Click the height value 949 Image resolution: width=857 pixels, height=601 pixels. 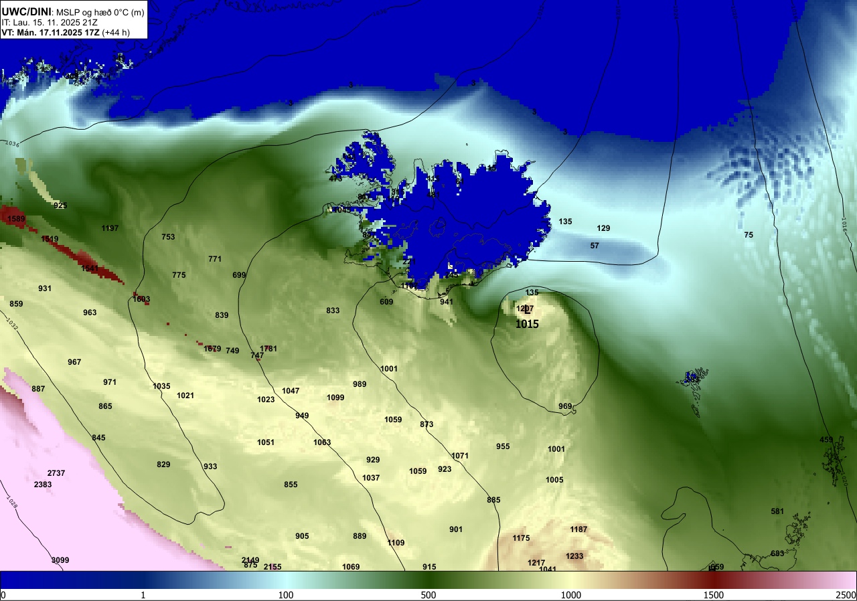tap(302, 416)
